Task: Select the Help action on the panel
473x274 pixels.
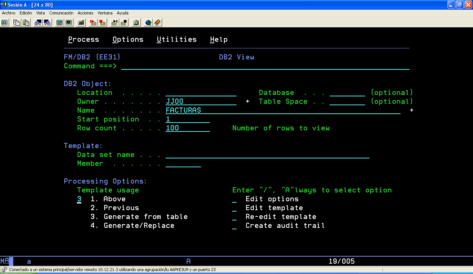Action: (219, 40)
